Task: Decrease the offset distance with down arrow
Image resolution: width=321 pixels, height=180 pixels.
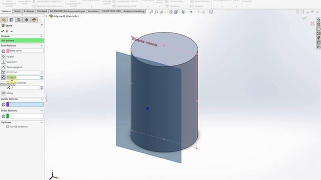Action: (42, 78)
